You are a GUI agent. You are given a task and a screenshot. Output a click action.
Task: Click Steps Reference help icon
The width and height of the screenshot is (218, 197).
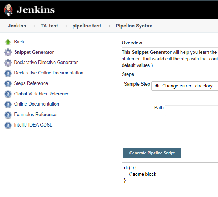click(x=8, y=83)
